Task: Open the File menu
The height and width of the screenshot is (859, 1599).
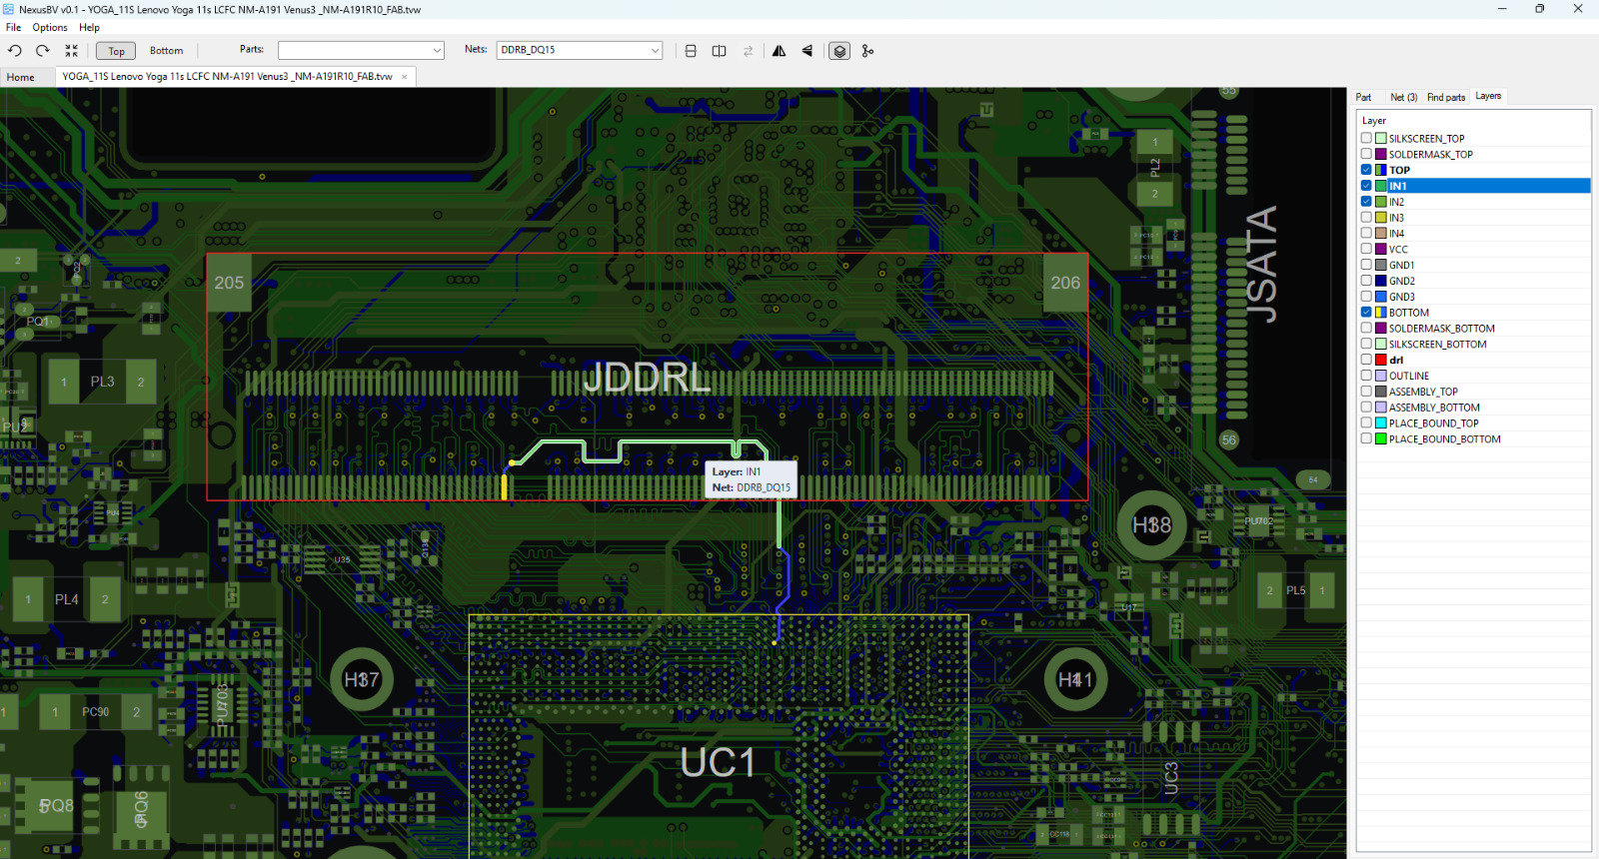Action: point(13,27)
